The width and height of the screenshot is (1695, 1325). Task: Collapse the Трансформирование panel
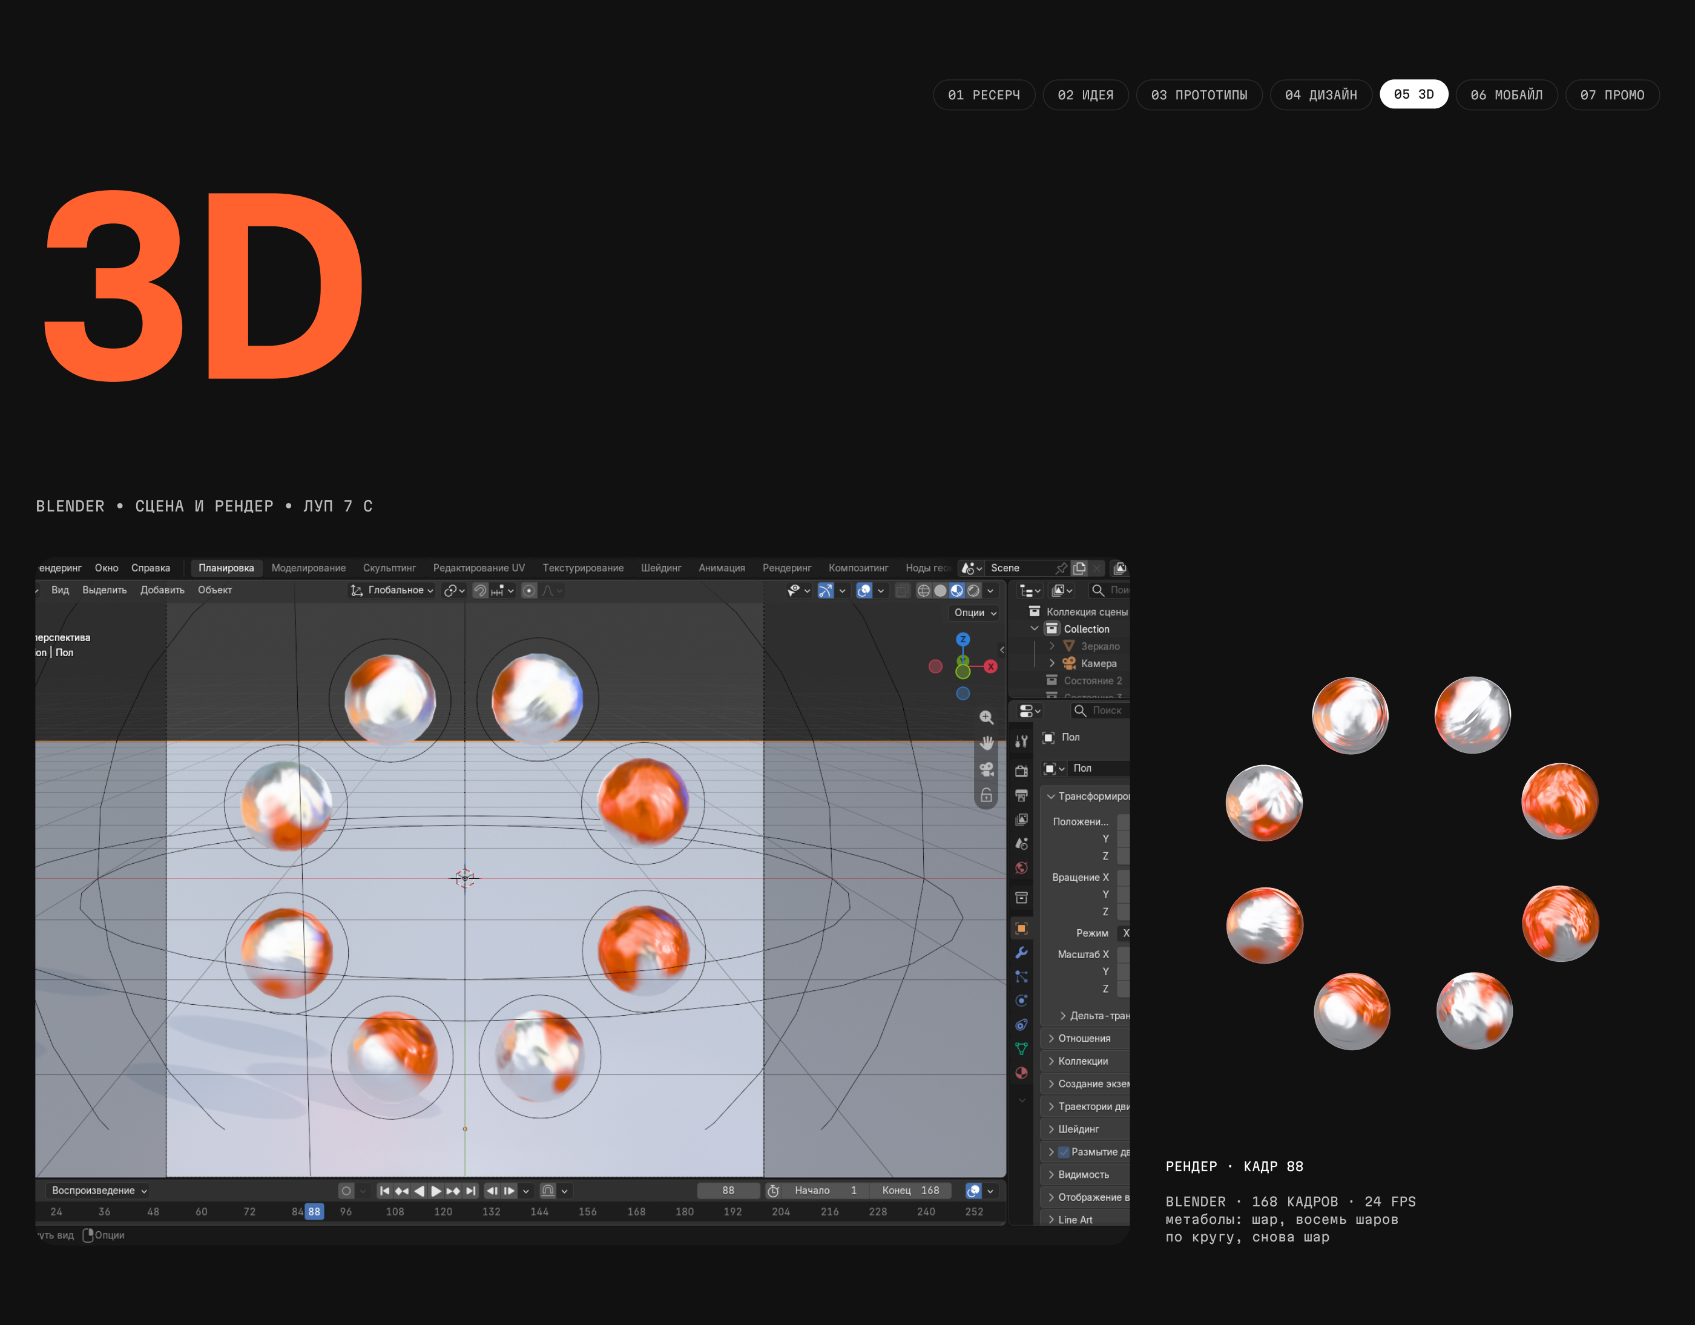[x=1086, y=797]
